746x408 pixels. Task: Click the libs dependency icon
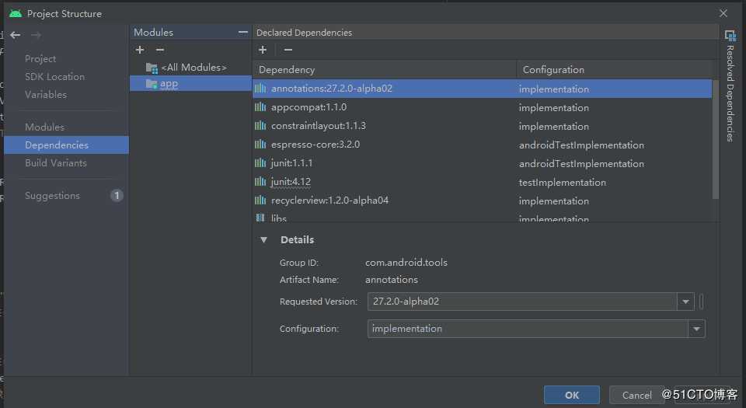260,218
